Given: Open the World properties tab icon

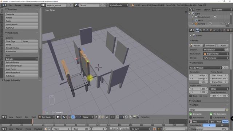Looking at the screenshot, I should click(x=208, y=30).
